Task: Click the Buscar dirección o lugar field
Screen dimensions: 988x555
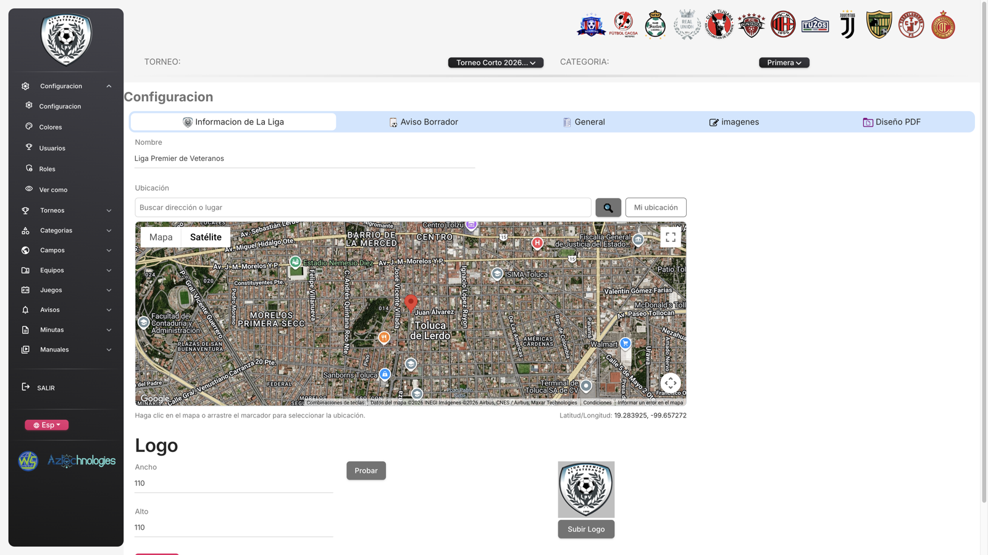Action: (x=363, y=207)
